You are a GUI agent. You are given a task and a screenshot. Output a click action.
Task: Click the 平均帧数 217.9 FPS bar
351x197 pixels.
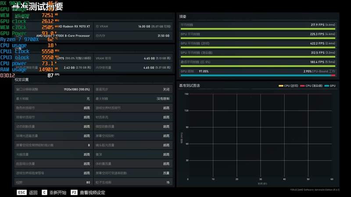pos(258,29)
